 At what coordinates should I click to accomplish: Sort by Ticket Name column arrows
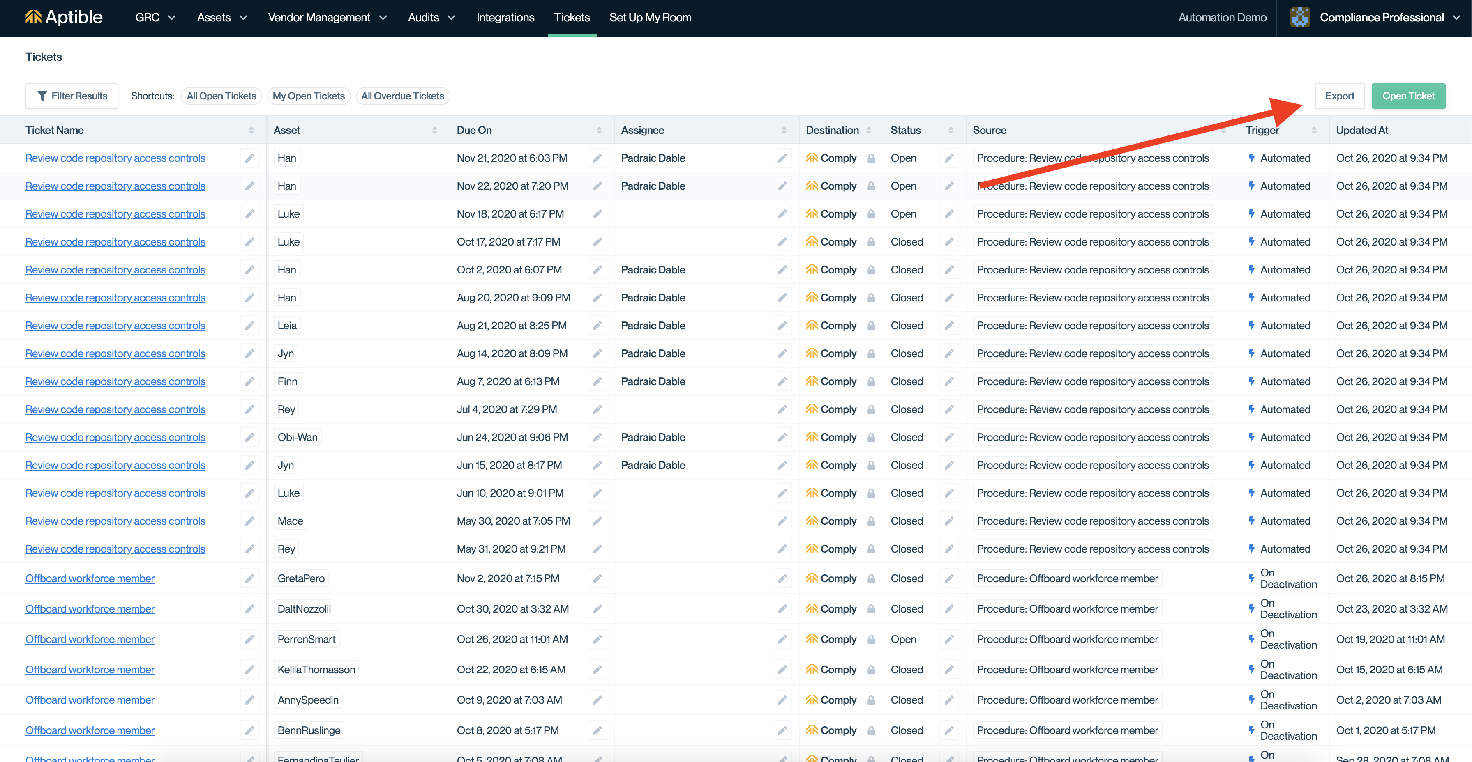[x=251, y=130]
